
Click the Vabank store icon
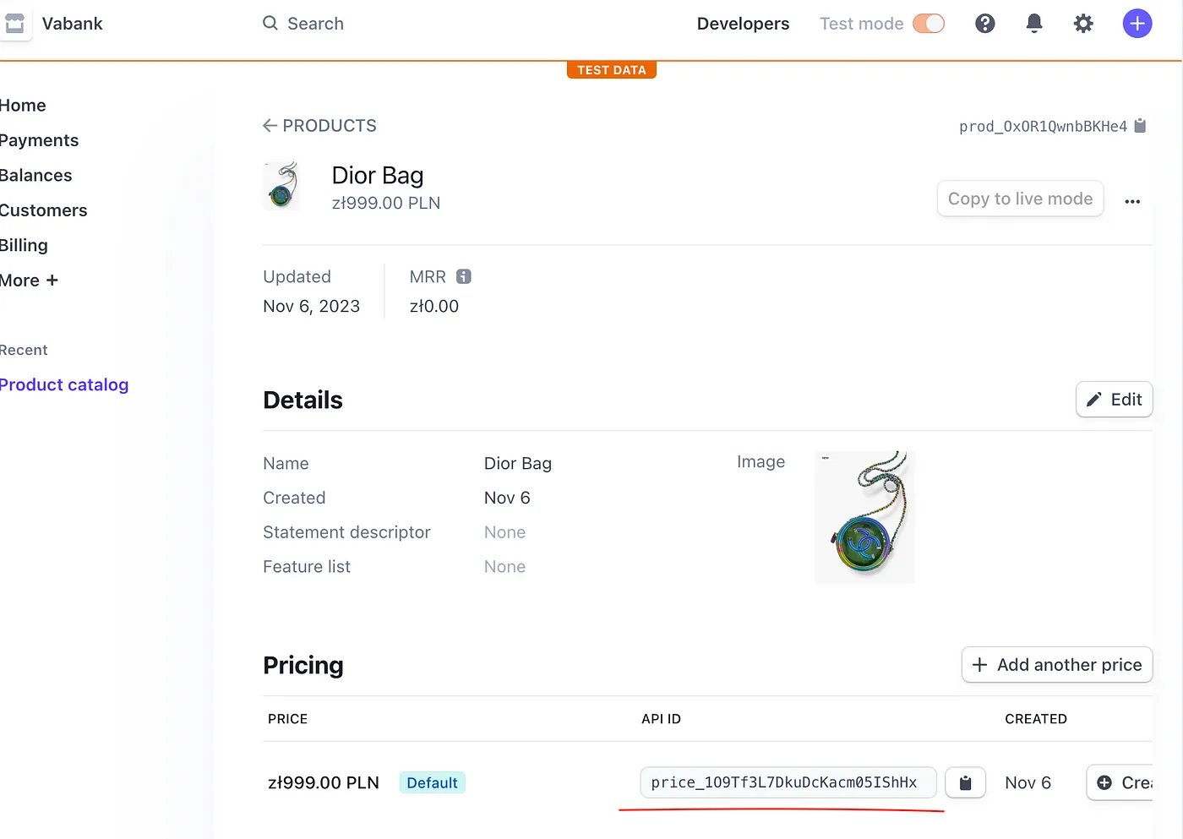[14, 24]
